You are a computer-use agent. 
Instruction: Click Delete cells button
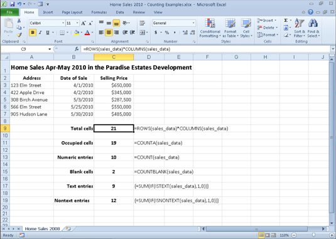(x=267, y=28)
